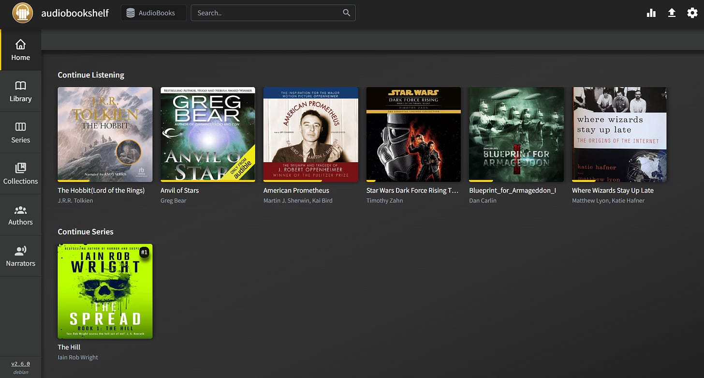This screenshot has width=704, height=378.
Task: Click the Continue Series heading
Action: click(86, 232)
